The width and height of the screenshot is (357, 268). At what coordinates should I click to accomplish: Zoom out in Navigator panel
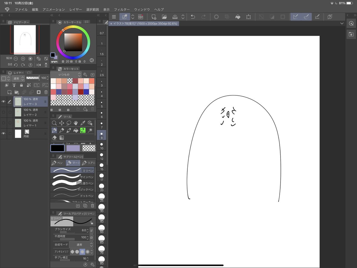pyautogui.click(x=15, y=58)
